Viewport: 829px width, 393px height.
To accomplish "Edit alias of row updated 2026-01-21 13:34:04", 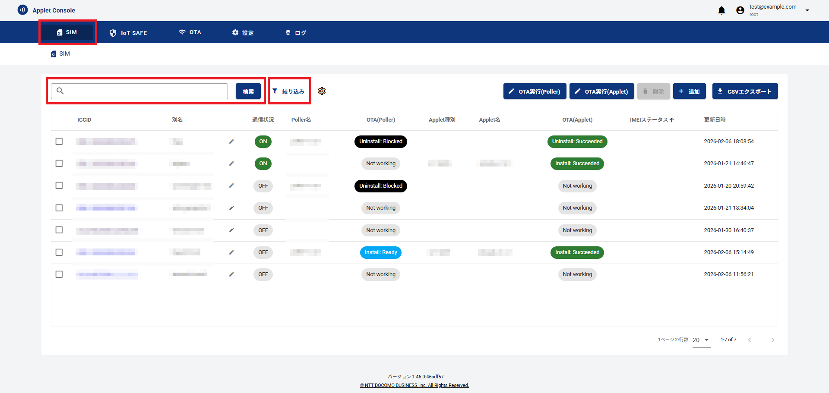I will [x=231, y=208].
